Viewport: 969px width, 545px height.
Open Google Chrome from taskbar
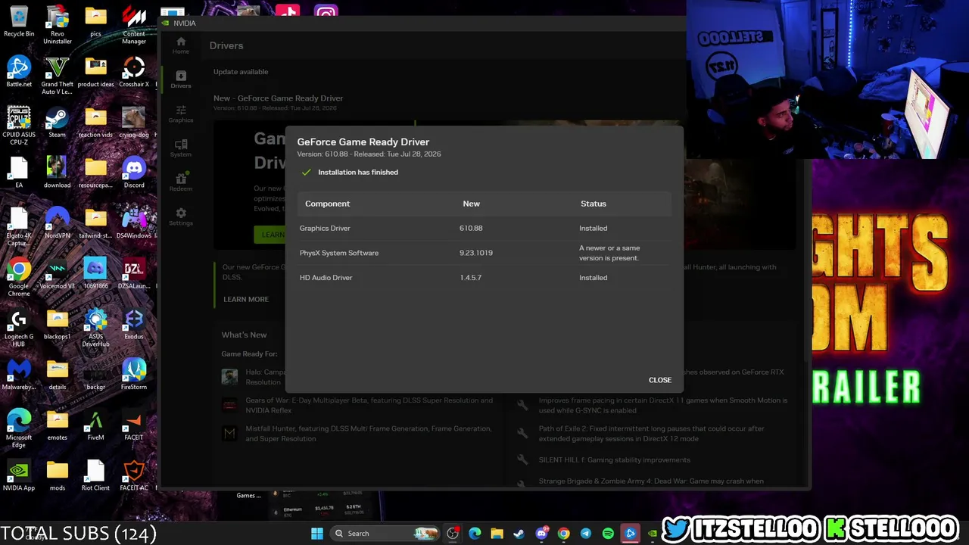[x=563, y=534]
